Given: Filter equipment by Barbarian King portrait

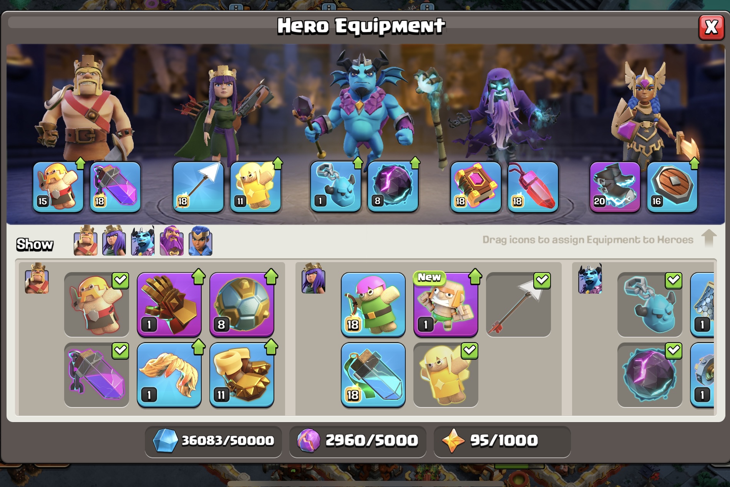Looking at the screenshot, I should [85, 241].
